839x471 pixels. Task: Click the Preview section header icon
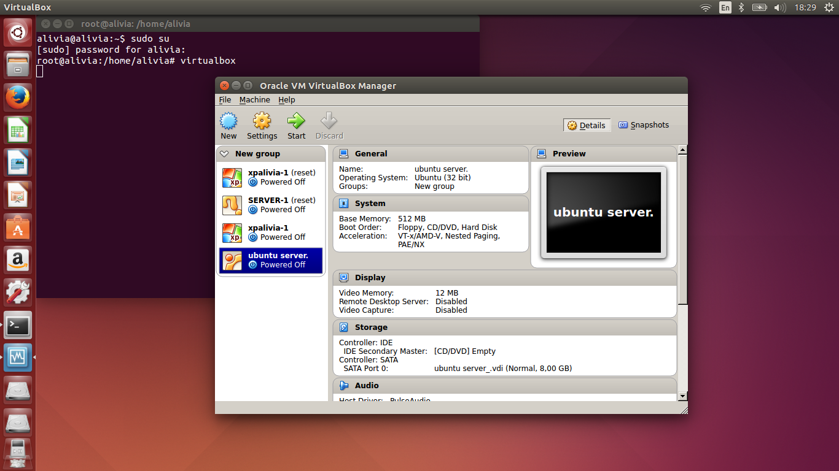click(542, 154)
